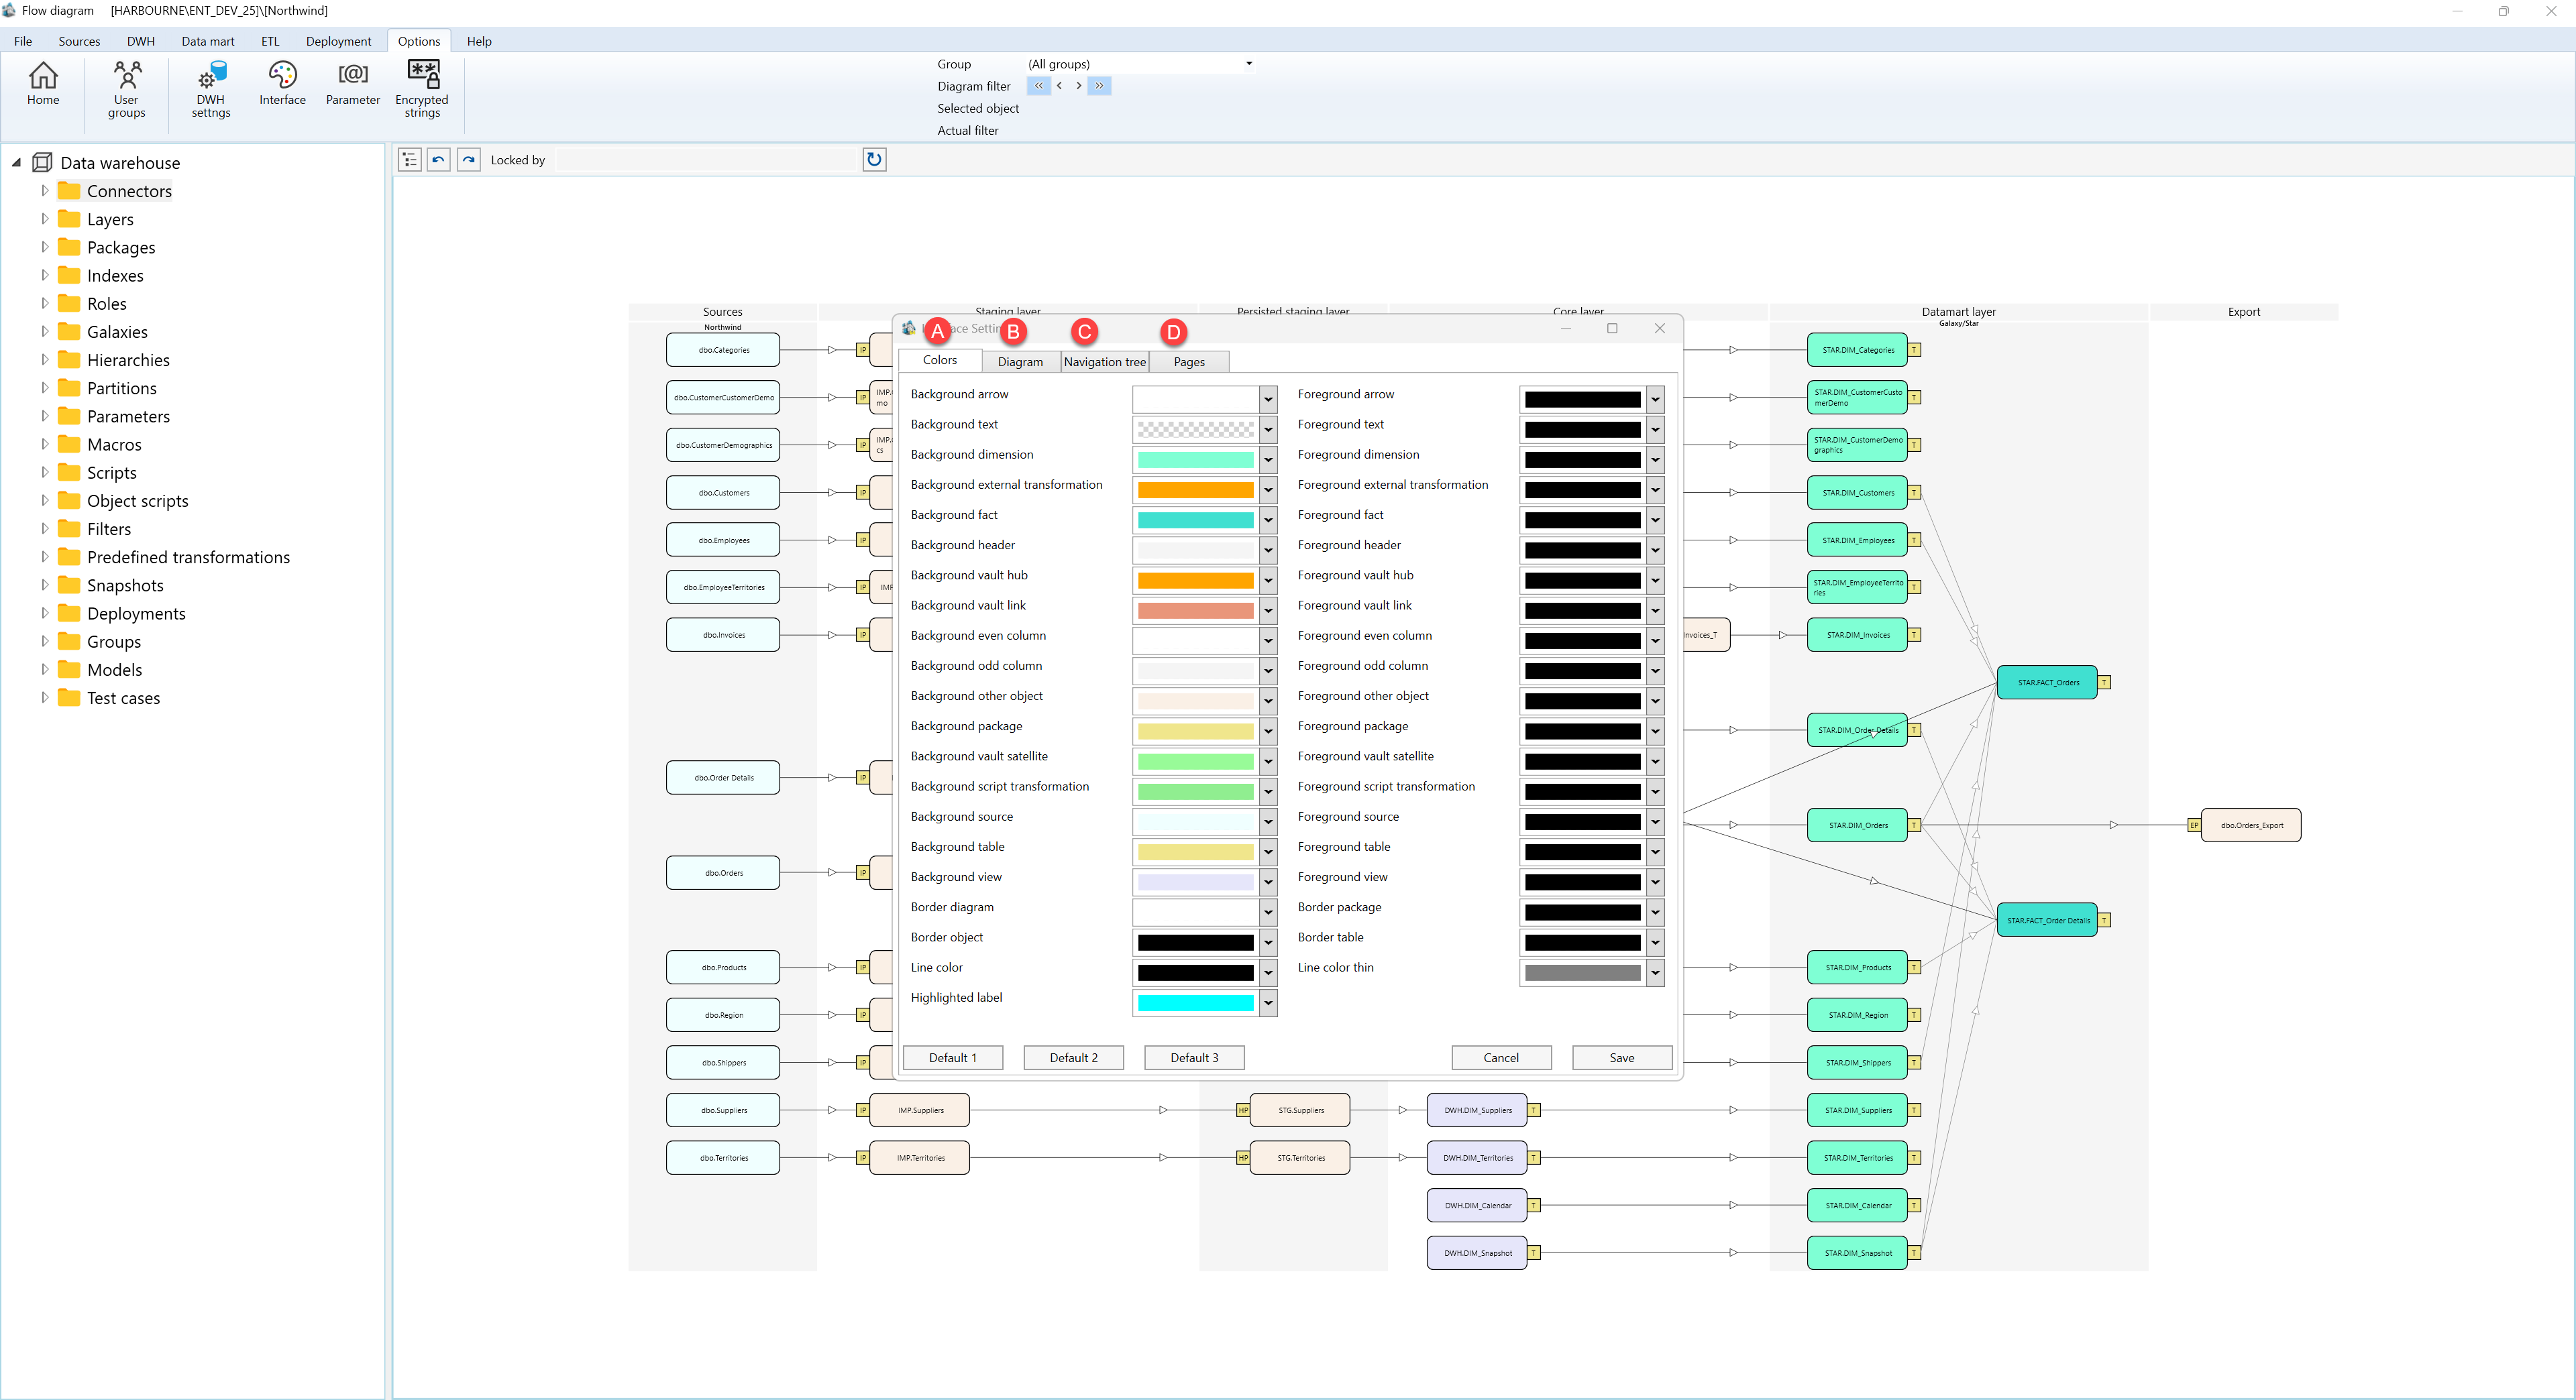
Task: Click the T icon next to DWH.DIM_Calendar
Action: 1534,1206
